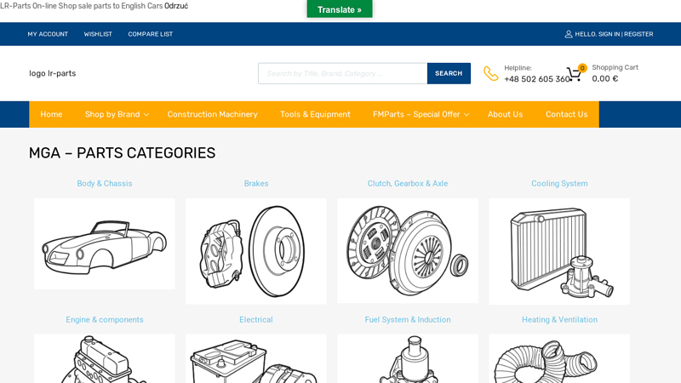Image resolution: width=681 pixels, height=383 pixels.
Task: Open FMParts – Special Offer menu
Action: click(416, 114)
